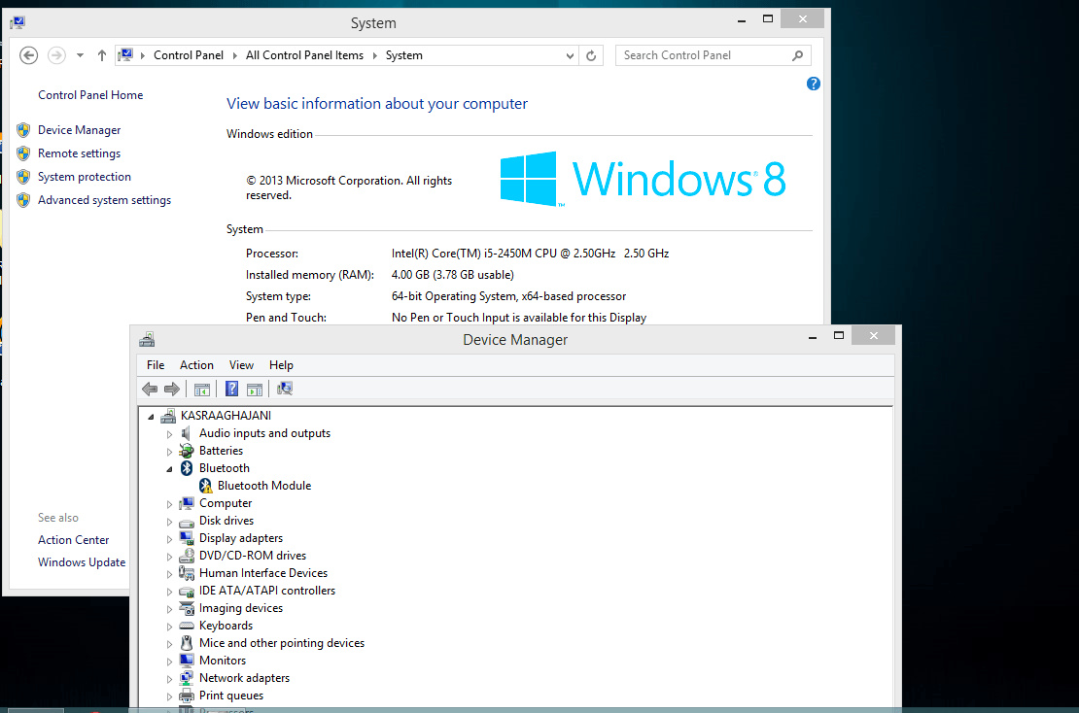Image resolution: width=1079 pixels, height=713 pixels.
Task: Select Bluetooth Module tree item
Action: 264,486
